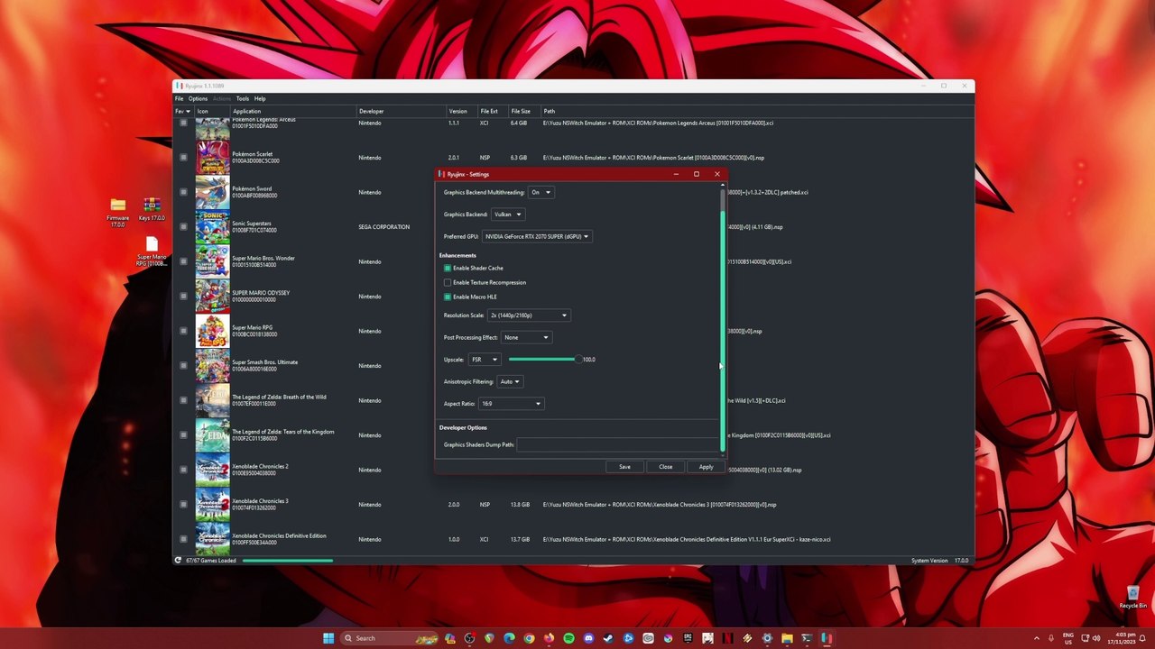Sort by the Version column header
This screenshot has width=1155, height=649.
click(x=461, y=111)
